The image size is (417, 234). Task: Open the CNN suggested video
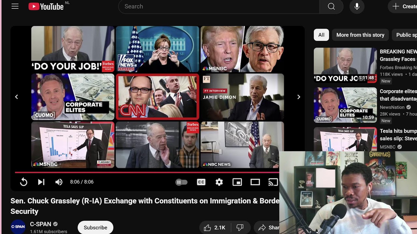(157, 97)
